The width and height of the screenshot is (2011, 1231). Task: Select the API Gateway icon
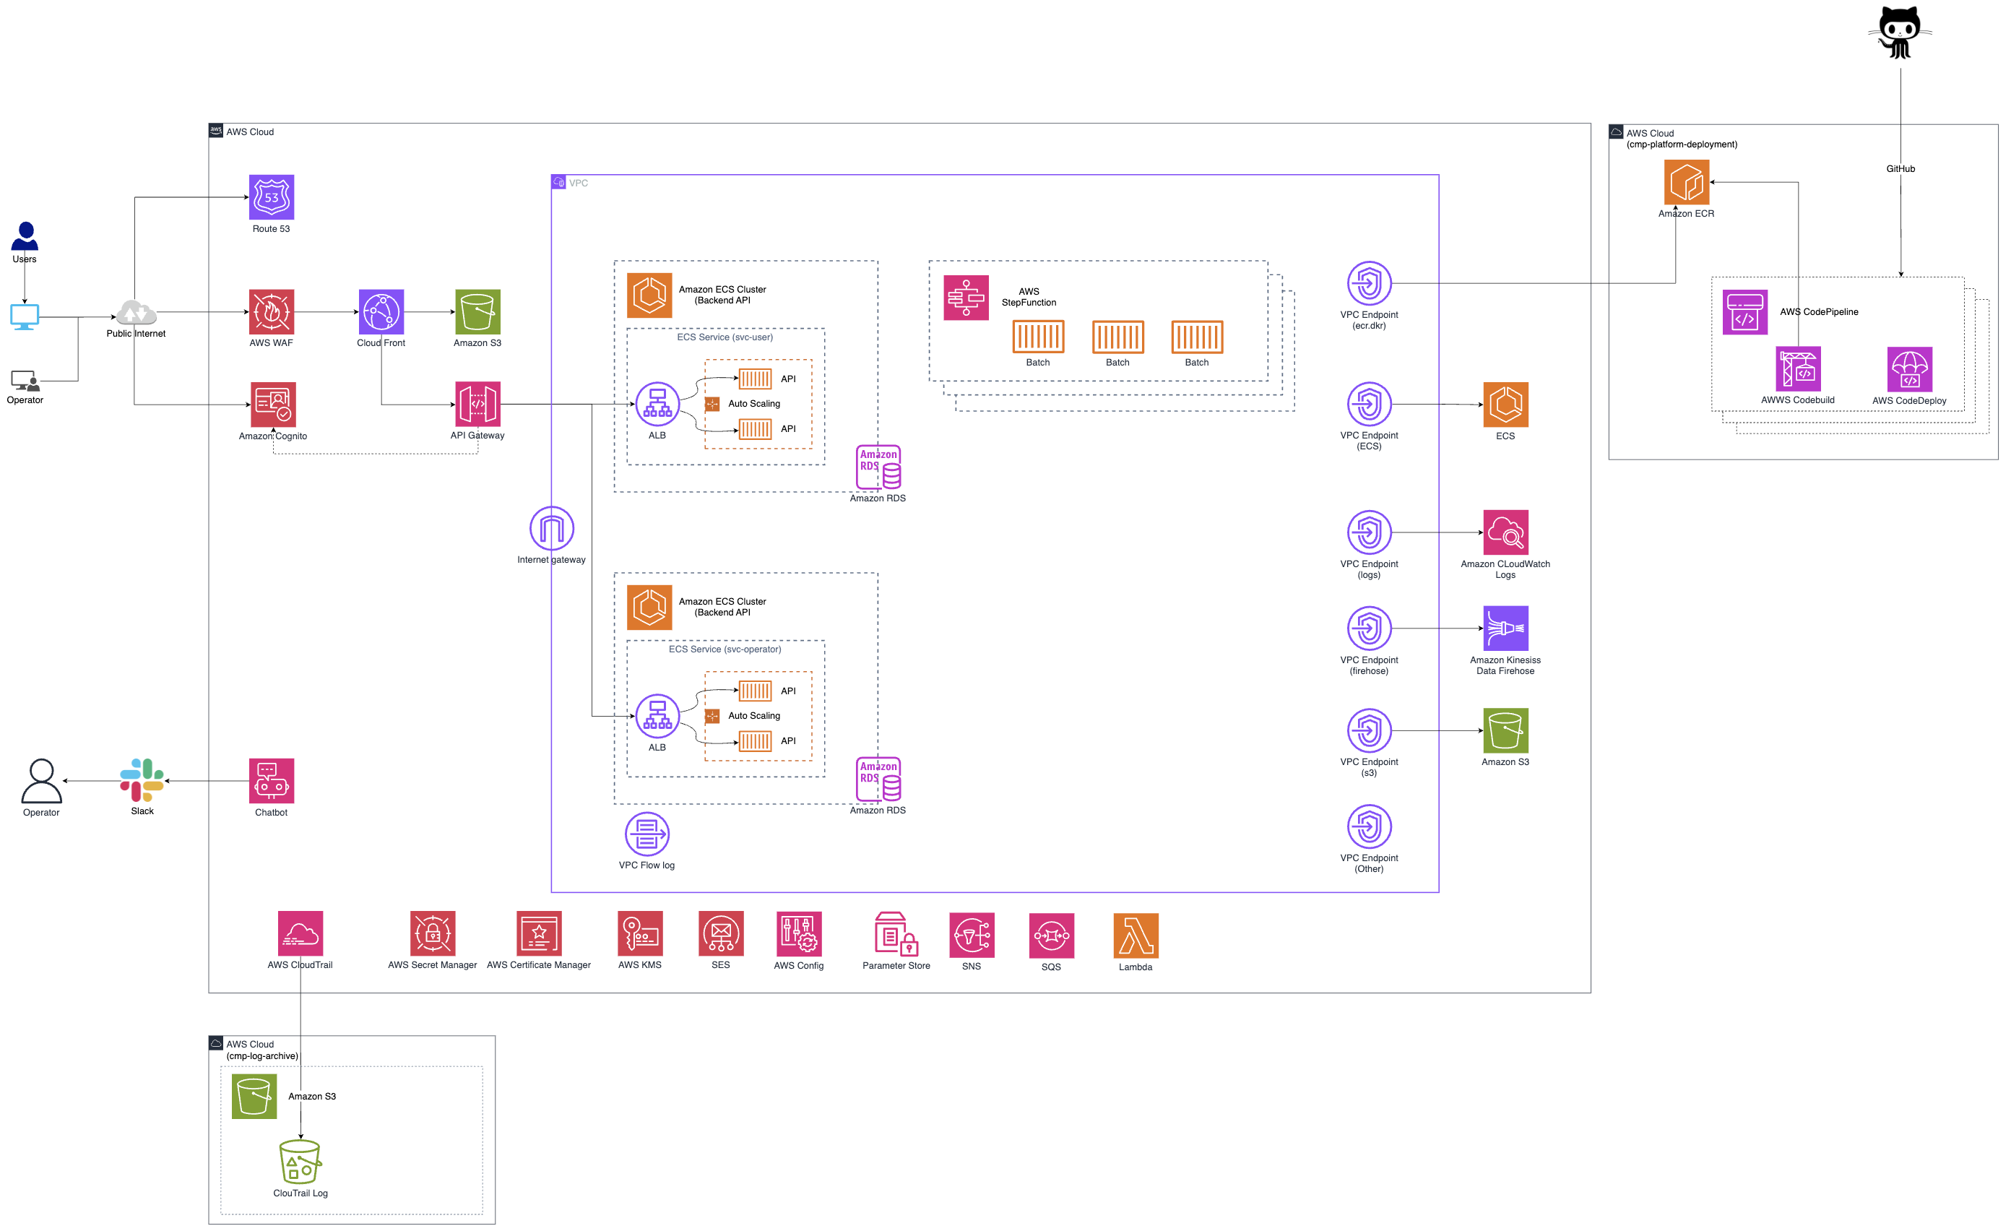click(477, 404)
